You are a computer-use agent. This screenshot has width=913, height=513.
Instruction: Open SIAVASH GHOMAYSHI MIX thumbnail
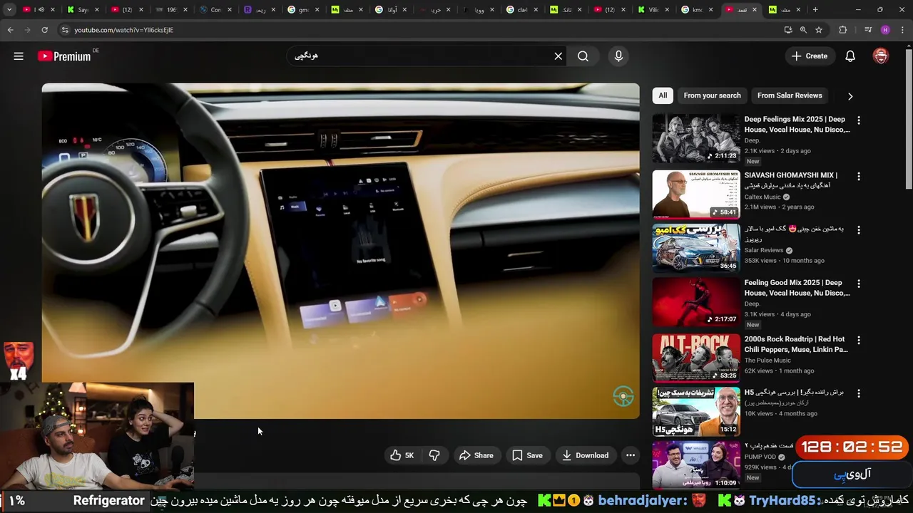(x=696, y=194)
